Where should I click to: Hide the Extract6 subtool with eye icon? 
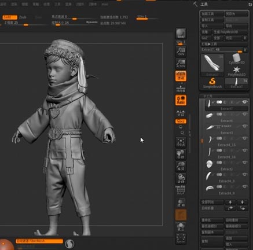pos(245,114)
